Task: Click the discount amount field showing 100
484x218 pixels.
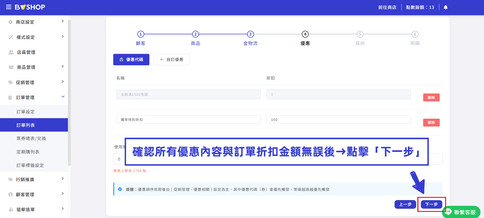Action: (339, 119)
